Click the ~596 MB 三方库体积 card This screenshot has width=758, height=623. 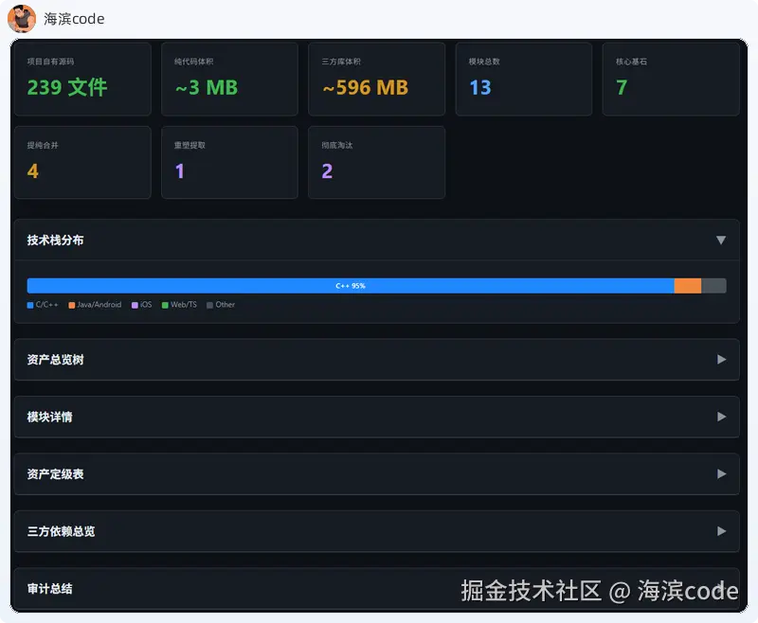point(377,79)
